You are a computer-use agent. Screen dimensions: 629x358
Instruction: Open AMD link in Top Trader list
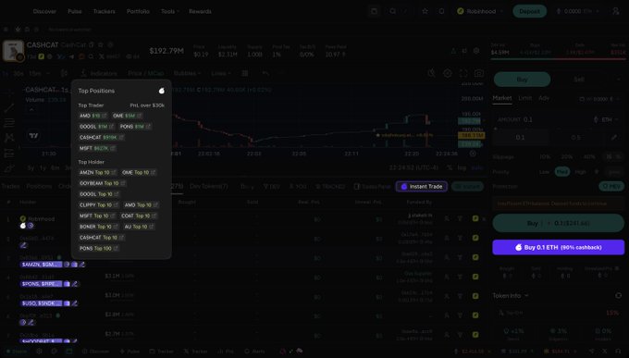(x=105, y=116)
